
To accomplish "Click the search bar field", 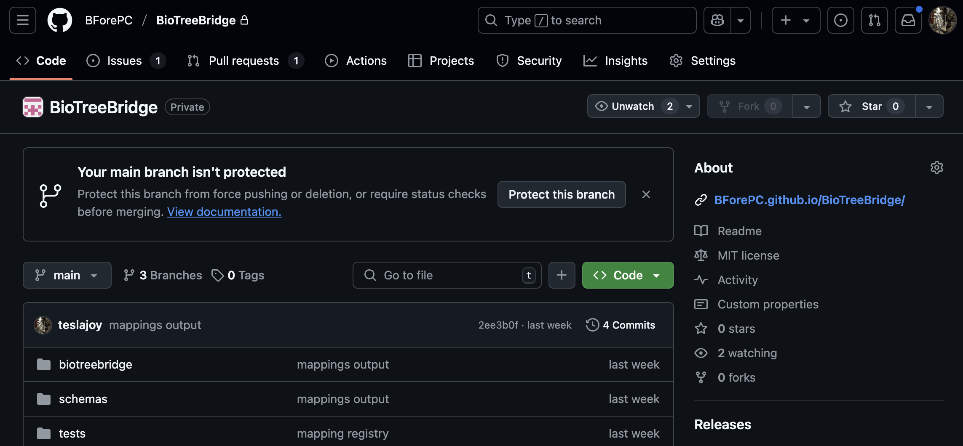I will (x=587, y=20).
